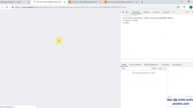Image resolution: width=193 pixels, height=108 pixels.
Task: Open the Properties sidebar tab
Action: click(x=165, y=65)
